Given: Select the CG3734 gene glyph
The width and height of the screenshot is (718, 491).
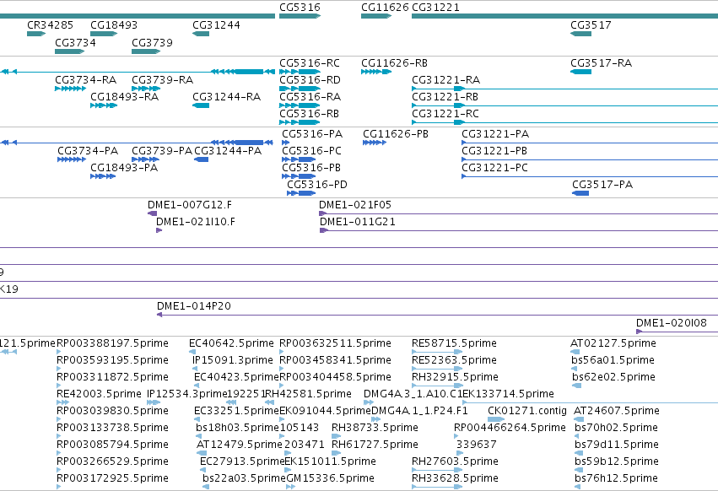Looking at the screenshot, I should click(x=69, y=51).
